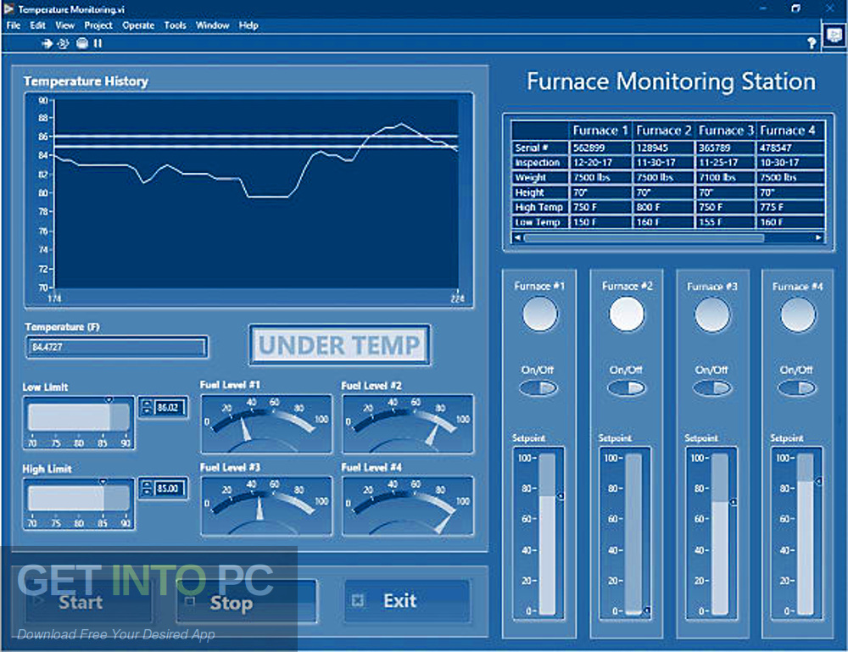This screenshot has width=848, height=652.
Task: Select the Furnace 1 column header
Action: tap(600, 131)
